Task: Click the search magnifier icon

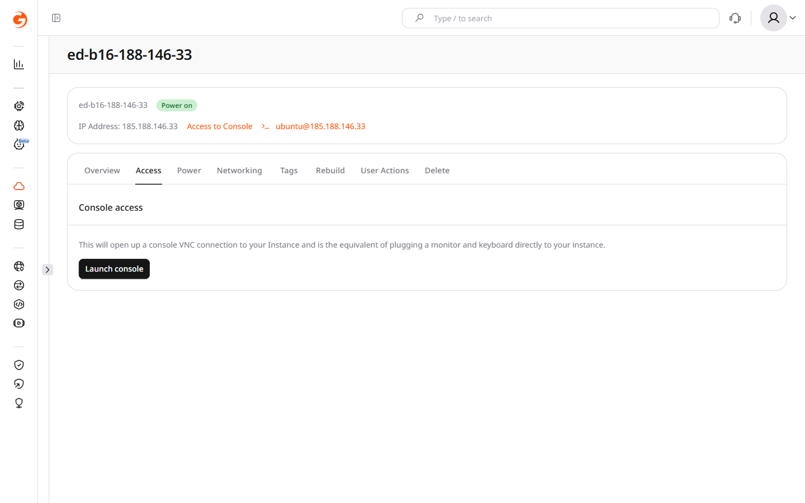Action: (x=419, y=18)
